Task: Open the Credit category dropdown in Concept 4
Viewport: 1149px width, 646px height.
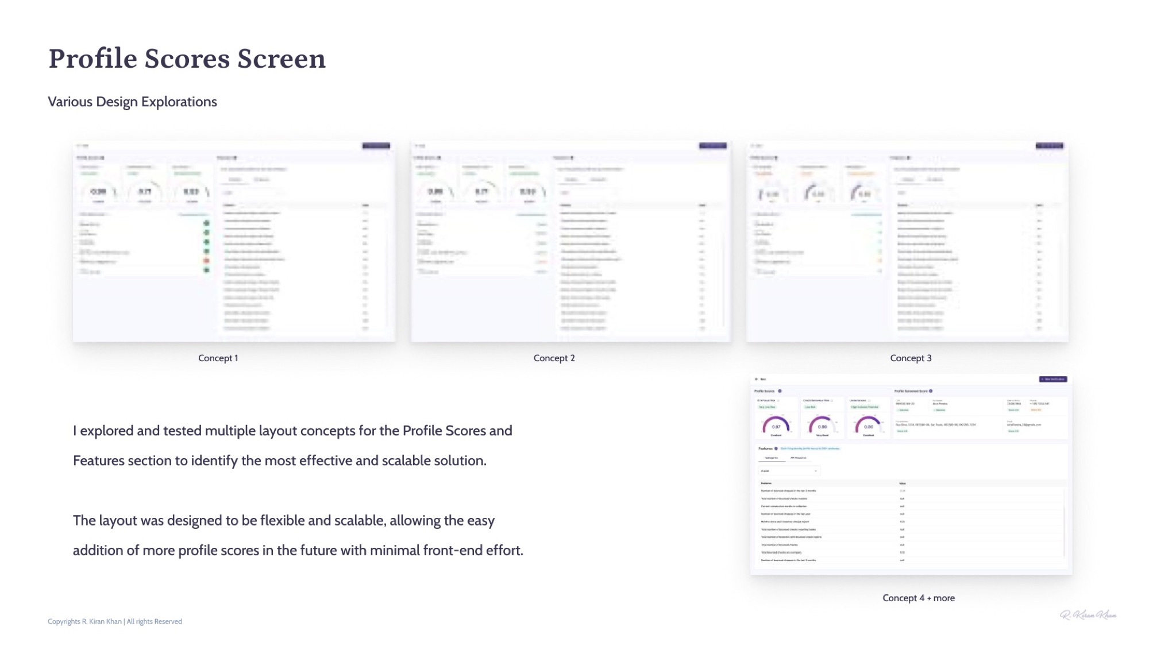Action: coord(789,471)
